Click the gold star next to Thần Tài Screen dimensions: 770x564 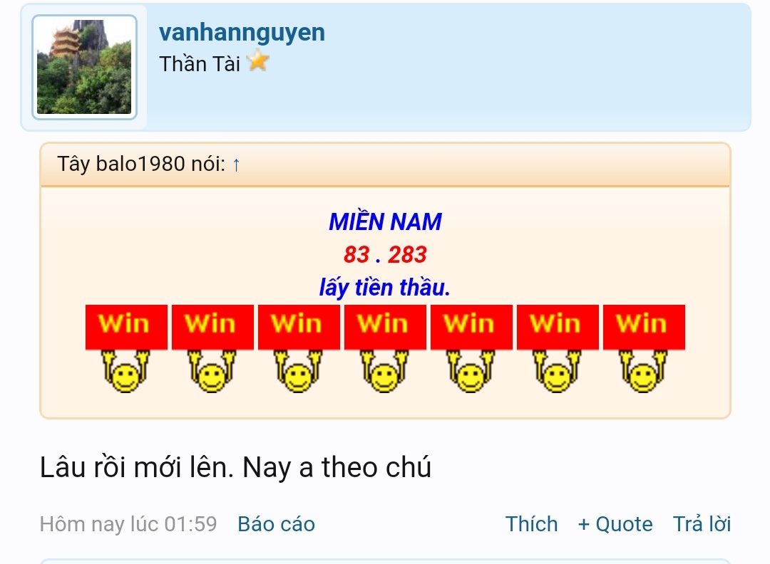pyautogui.click(x=258, y=62)
